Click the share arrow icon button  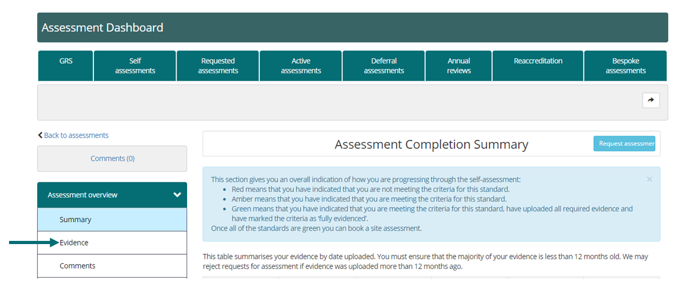[x=651, y=100]
